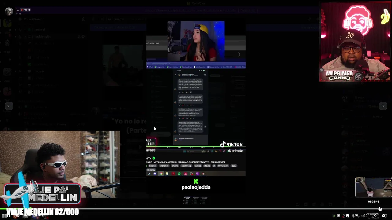Screen dimensions: 392x220
Task: Click the 30:04 / 06:46:55 time display
Action: click(x=34, y=216)
